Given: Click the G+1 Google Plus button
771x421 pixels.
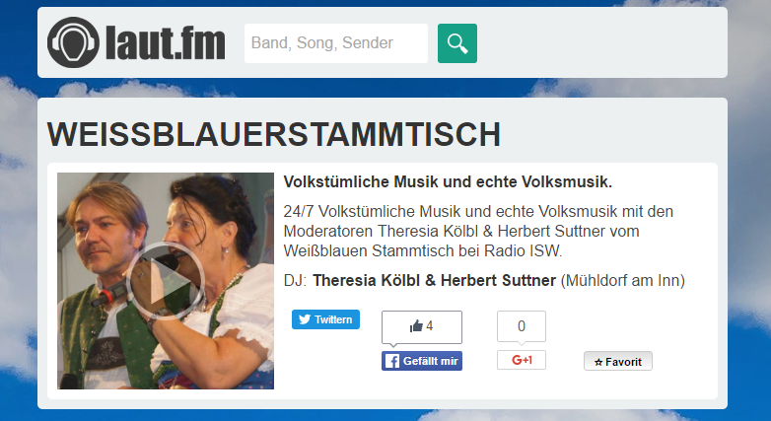Looking at the screenshot, I should pos(522,360).
